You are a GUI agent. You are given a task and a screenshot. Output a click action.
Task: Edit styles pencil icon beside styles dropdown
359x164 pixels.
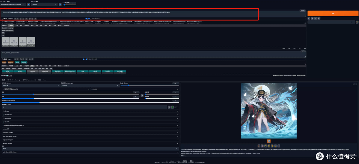(x=357, y=22)
